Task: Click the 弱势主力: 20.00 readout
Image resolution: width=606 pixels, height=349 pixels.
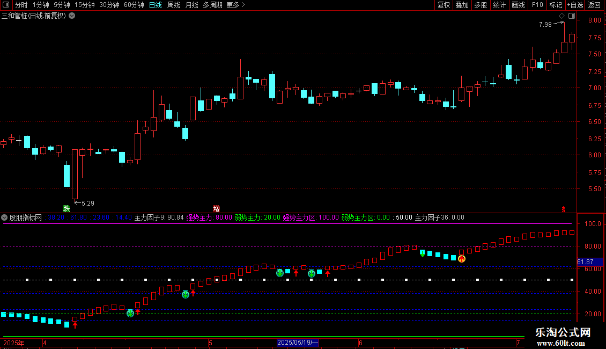Action: 257,217
